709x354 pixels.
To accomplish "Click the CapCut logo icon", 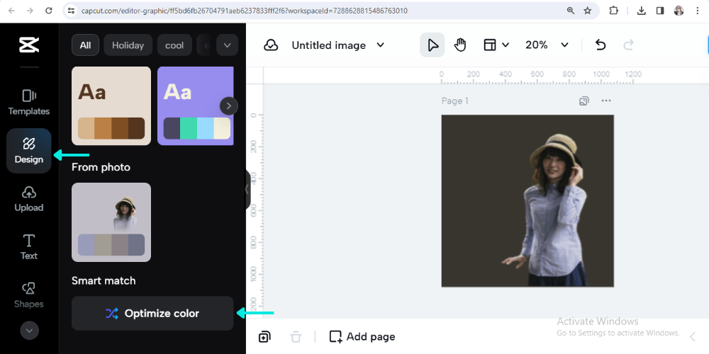I will (29, 45).
